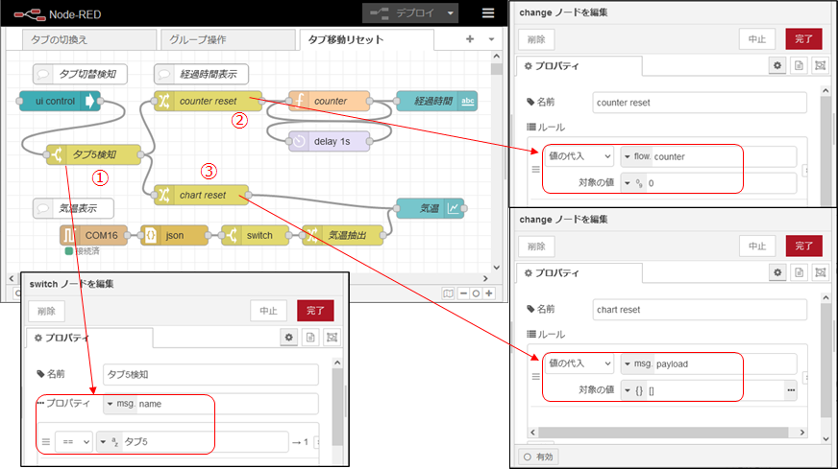Click 完了 in the switch node dialog
Screen dimensions: 838x469
point(315,310)
